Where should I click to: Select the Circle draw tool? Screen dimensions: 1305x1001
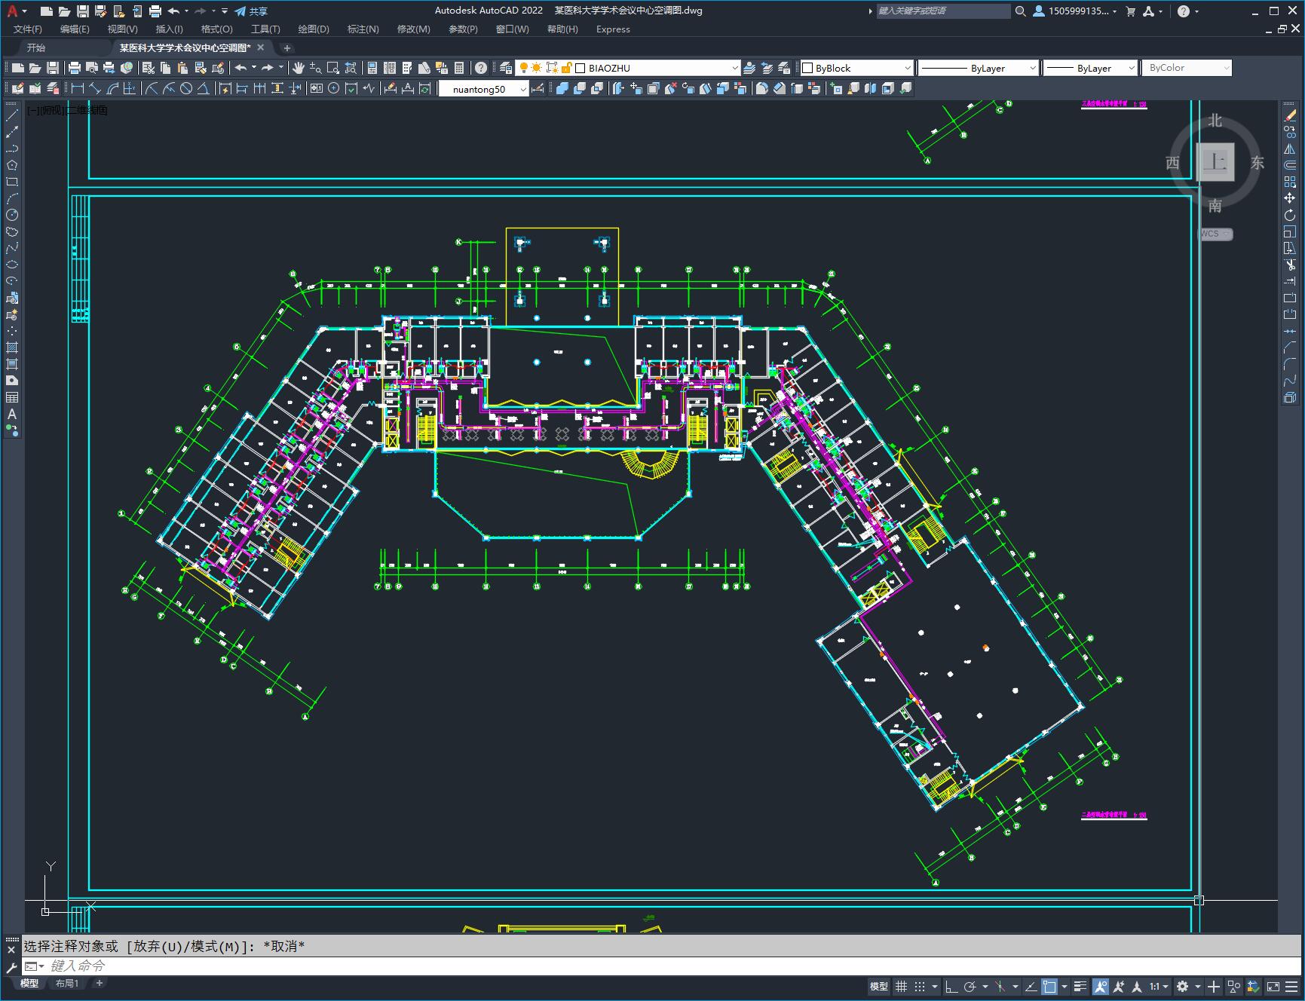[12, 215]
